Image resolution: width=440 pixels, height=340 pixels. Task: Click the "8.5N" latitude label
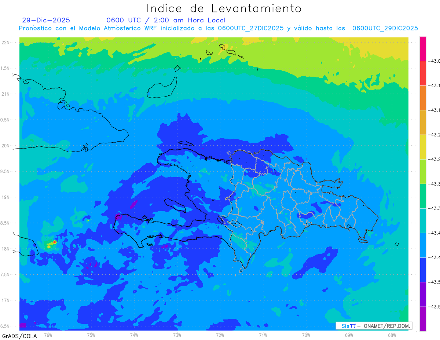6,223
